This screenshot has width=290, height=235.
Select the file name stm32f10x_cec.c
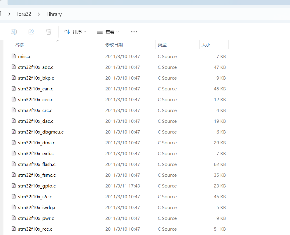point(36,100)
